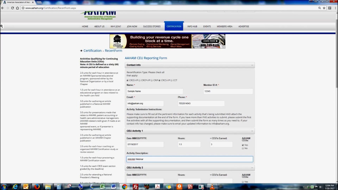Toggle the CRCS-I/P checkbox

click(159, 80)
